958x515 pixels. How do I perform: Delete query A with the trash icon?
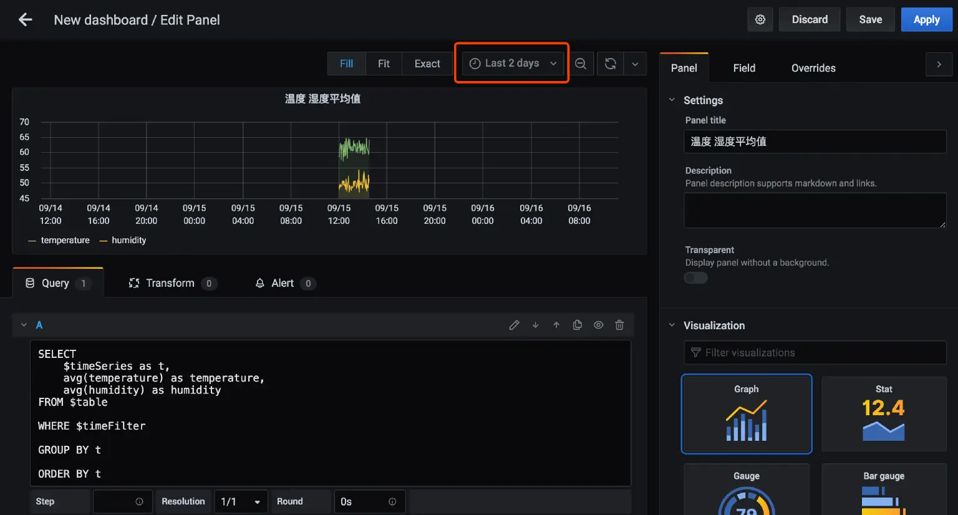click(619, 325)
